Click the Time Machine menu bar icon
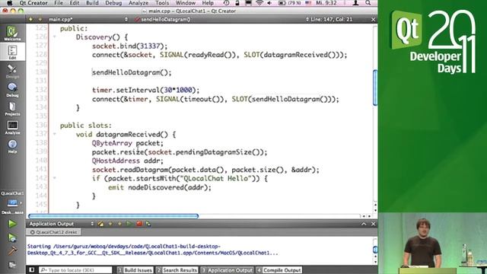 (x=227, y=3)
